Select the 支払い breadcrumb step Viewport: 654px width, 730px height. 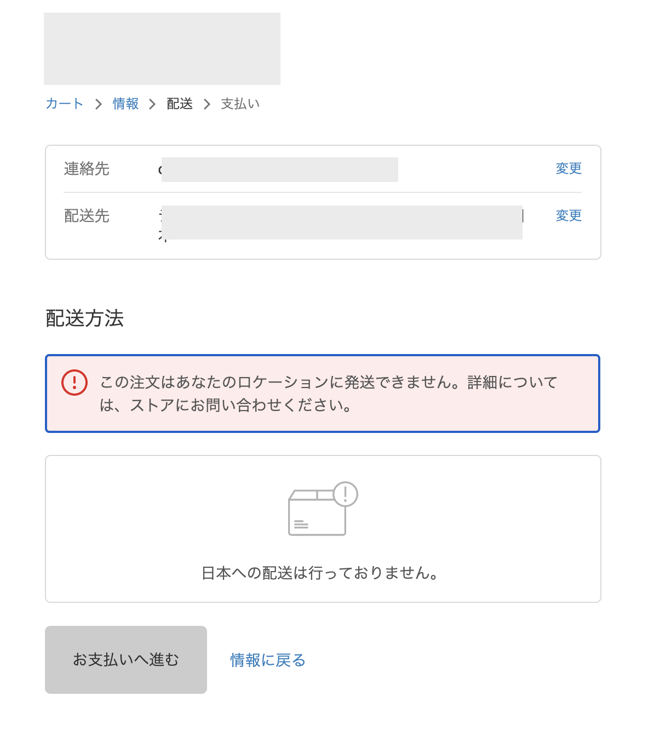click(240, 104)
